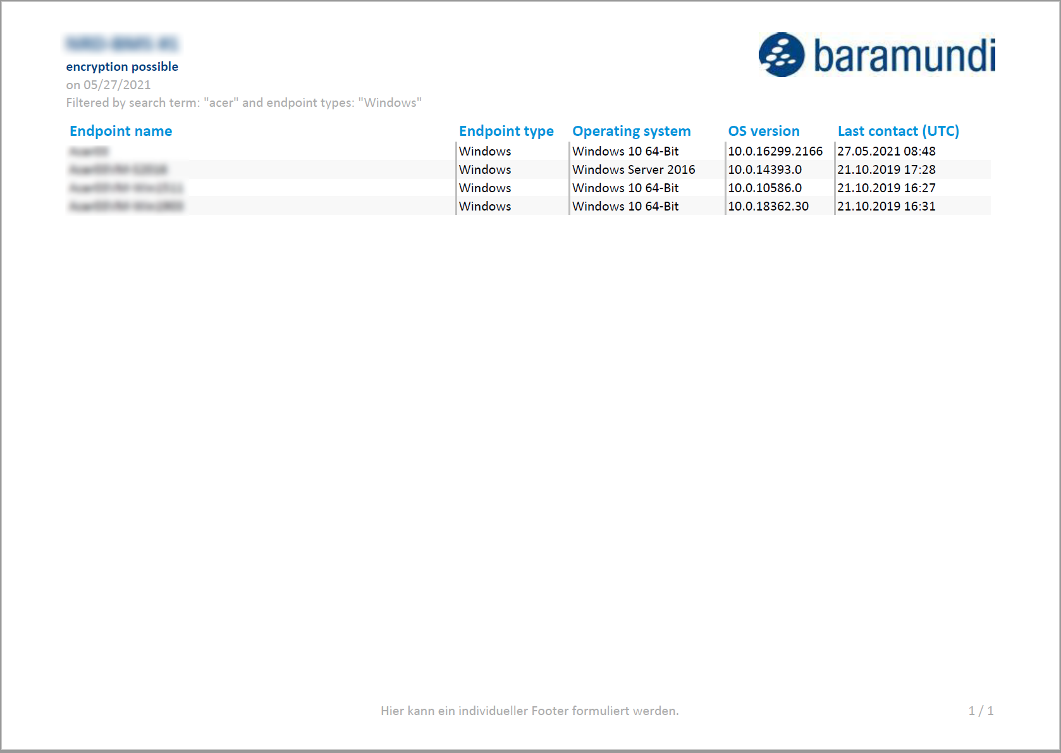The image size is (1061, 753).
Task: Select last contact 21.10.2019 17:28
Action: 886,169
